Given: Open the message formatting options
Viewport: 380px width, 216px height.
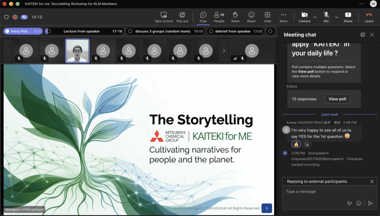Looking at the screenshot, I should (349, 203).
